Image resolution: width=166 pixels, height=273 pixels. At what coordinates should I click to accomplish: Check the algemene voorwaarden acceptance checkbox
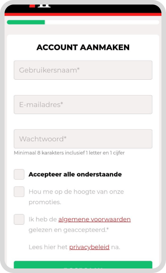(x=19, y=219)
